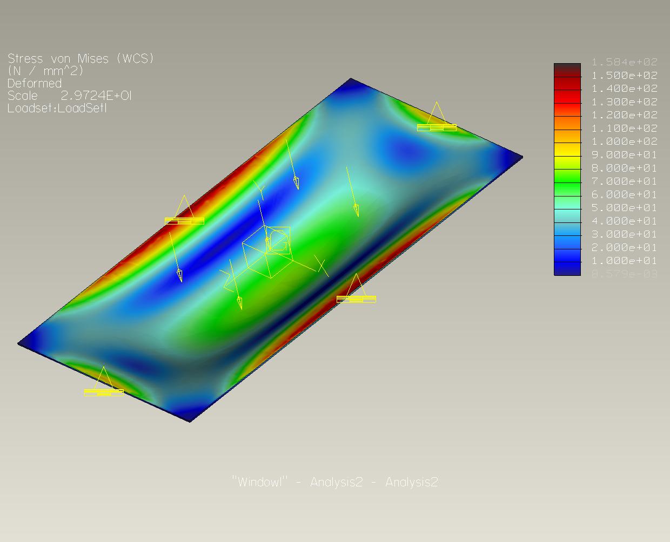The height and width of the screenshot is (542, 670).
Task: Select the constraint symbol on the plate's upper-right edge
Action: click(x=437, y=117)
